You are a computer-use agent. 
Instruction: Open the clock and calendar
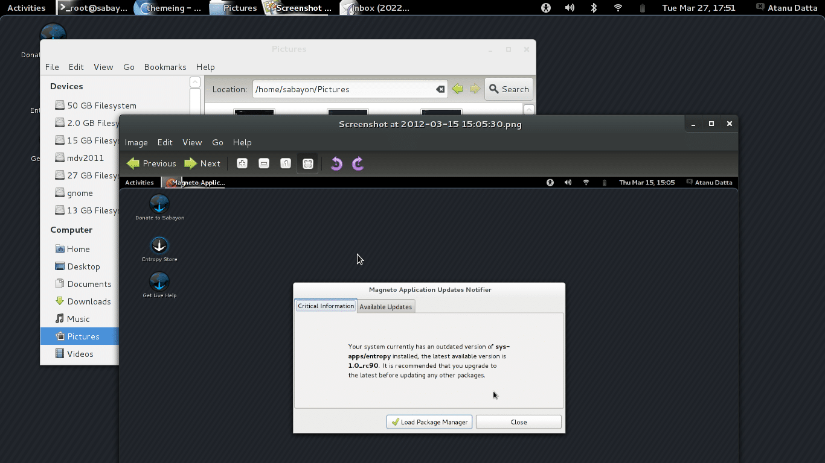pyautogui.click(x=699, y=8)
